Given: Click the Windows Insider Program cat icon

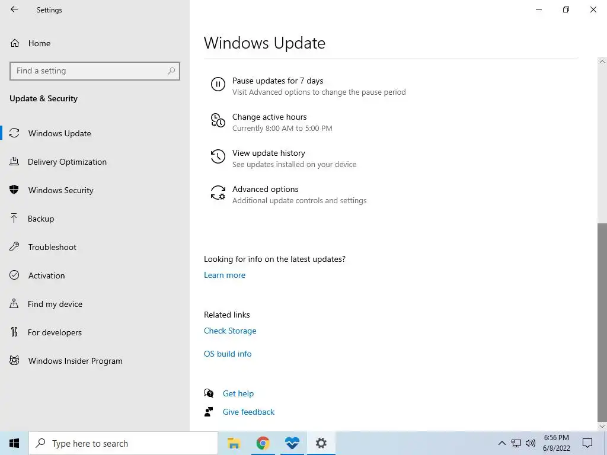Looking at the screenshot, I should 14,361.
